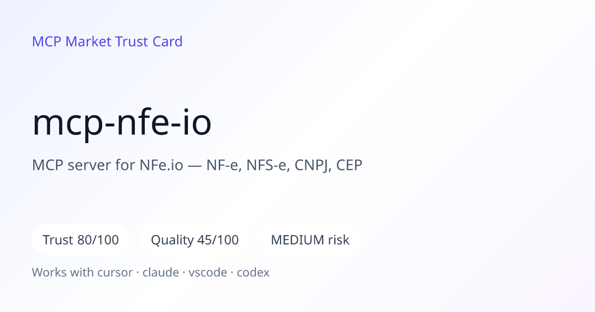This screenshot has height=312, width=595.
Task: Click the 45/100 number in Quality pill
Action: (x=218, y=240)
